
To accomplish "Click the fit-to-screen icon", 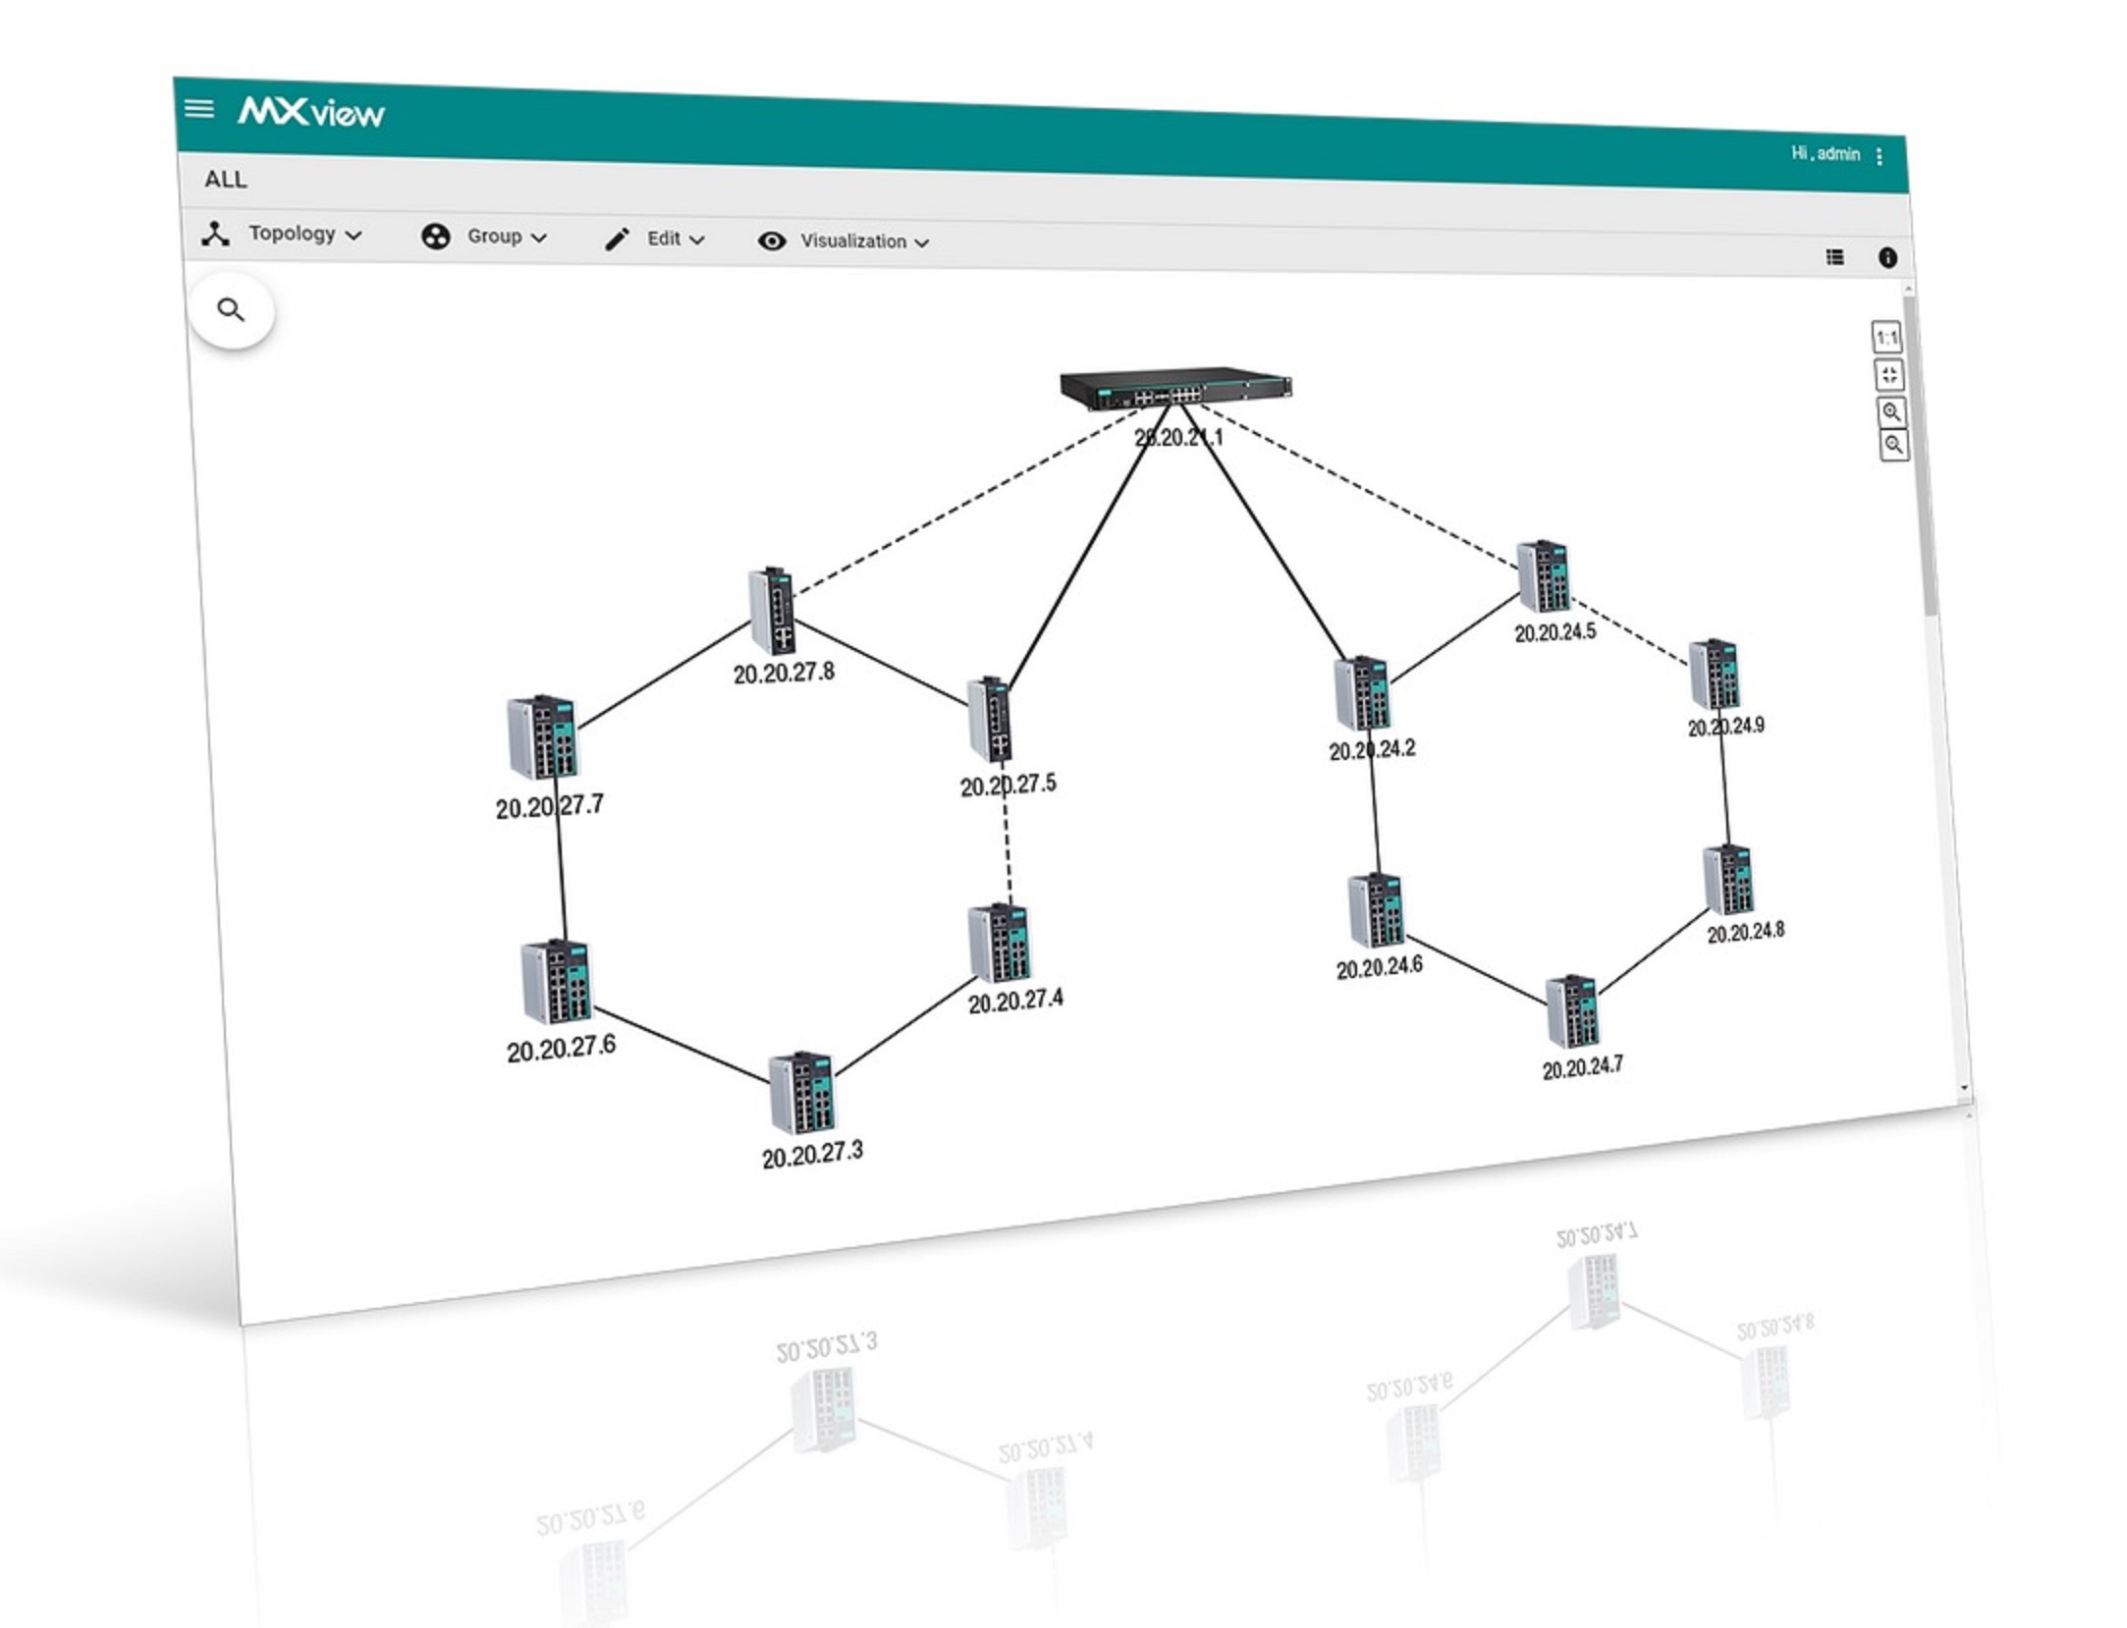I will [1888, 375].
